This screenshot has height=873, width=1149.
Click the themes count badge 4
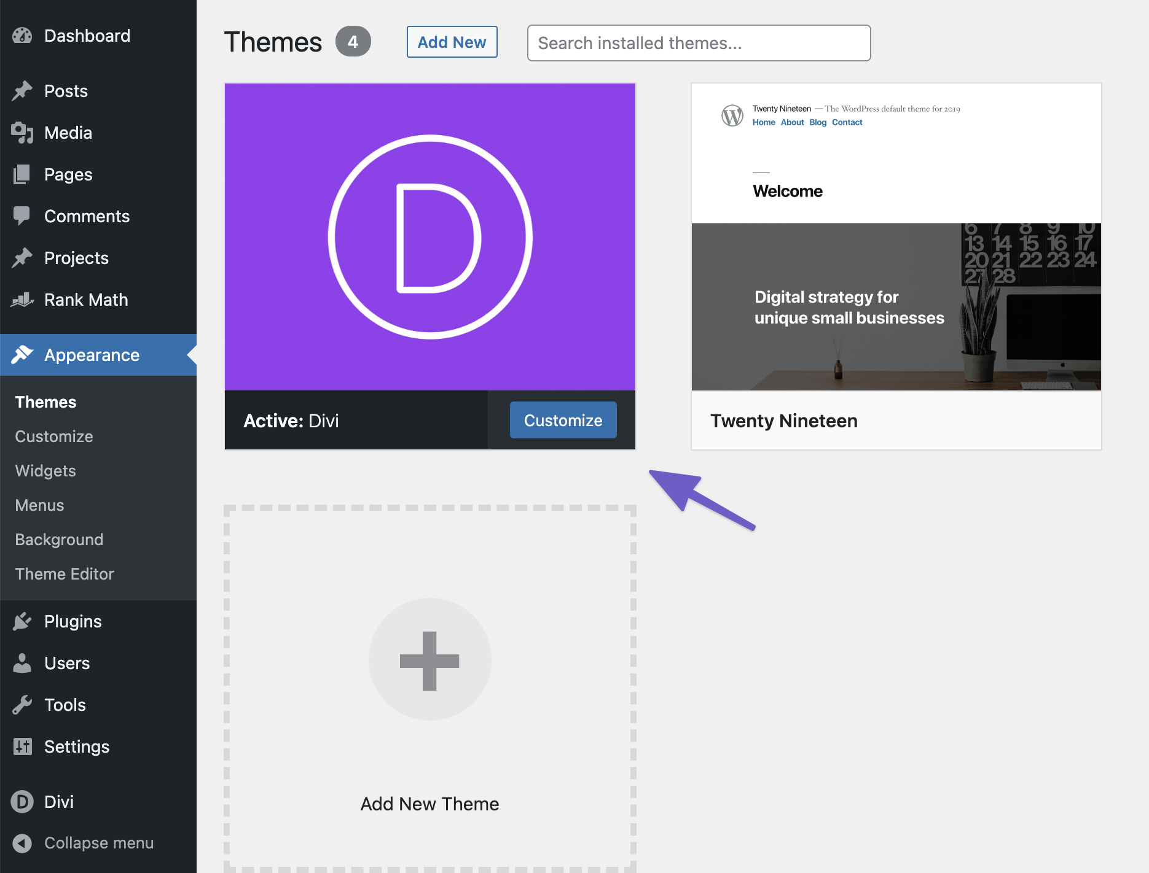click(x=353, y=41)
